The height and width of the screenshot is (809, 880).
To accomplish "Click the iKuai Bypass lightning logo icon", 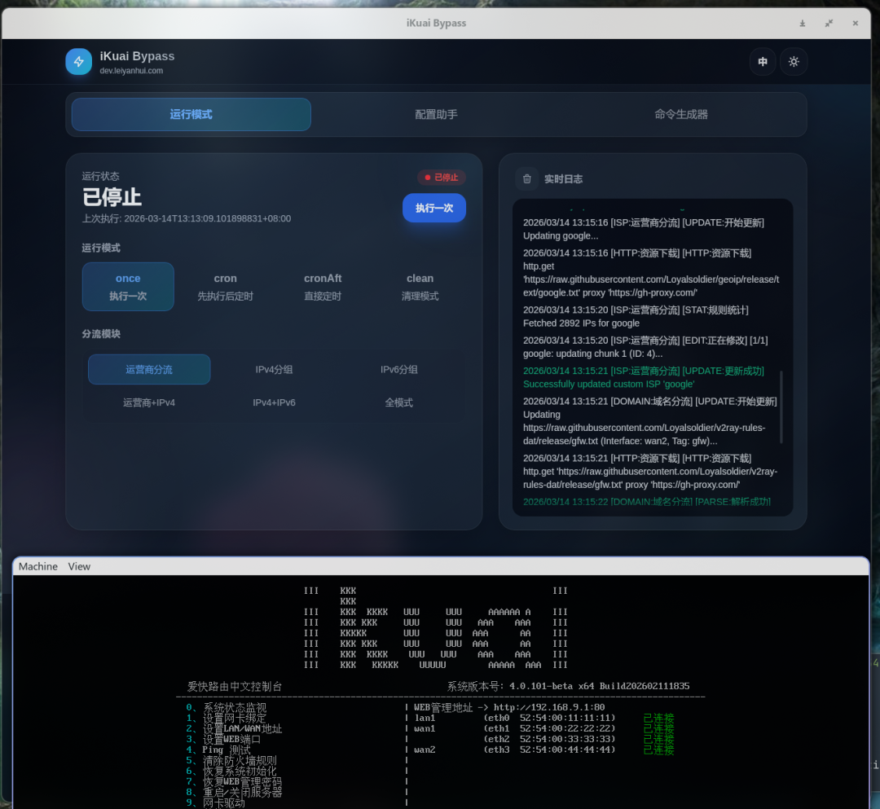I will [x=78, y=62].
